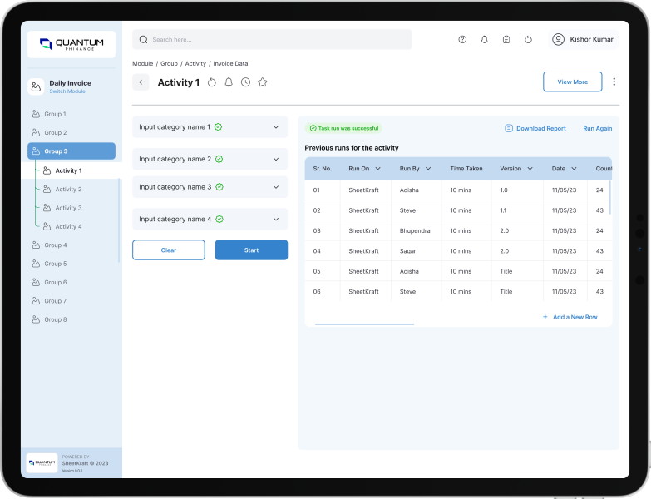Open the three-dot more options menu

614,82
